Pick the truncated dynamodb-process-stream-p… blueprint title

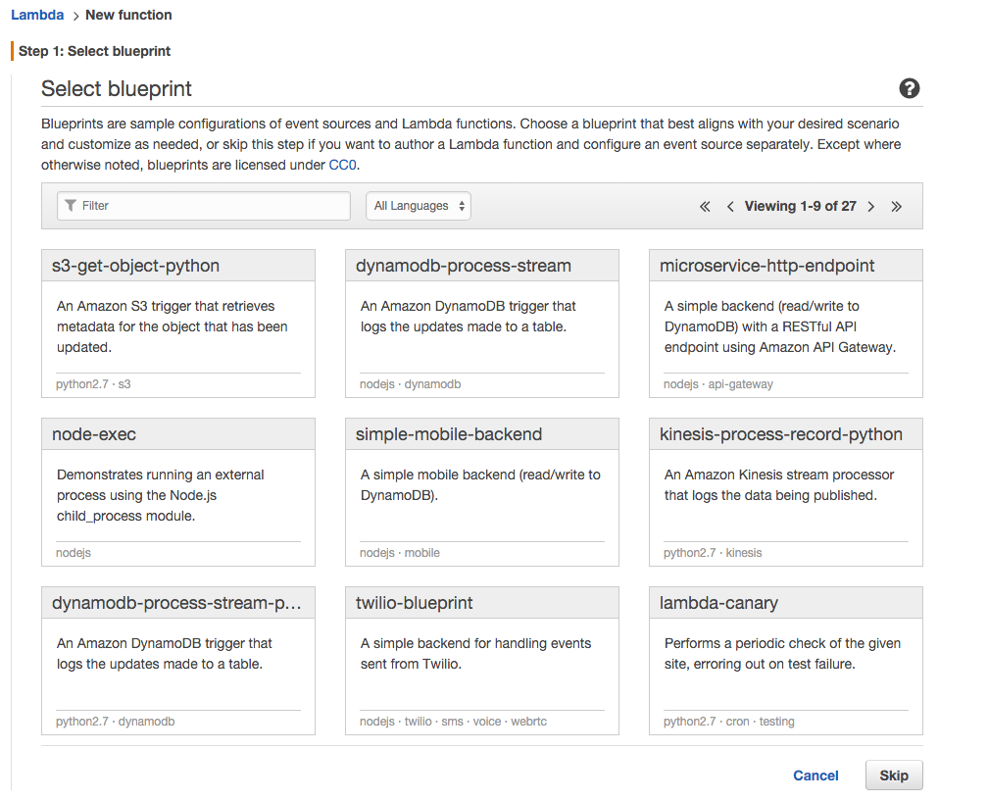pos(176,603)
